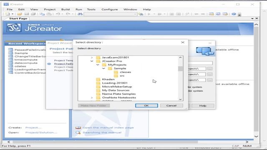Viewport: 267px width, 150px height.
Task: Click Start Page vertical scrollbar down arrow
Action: 256,136
